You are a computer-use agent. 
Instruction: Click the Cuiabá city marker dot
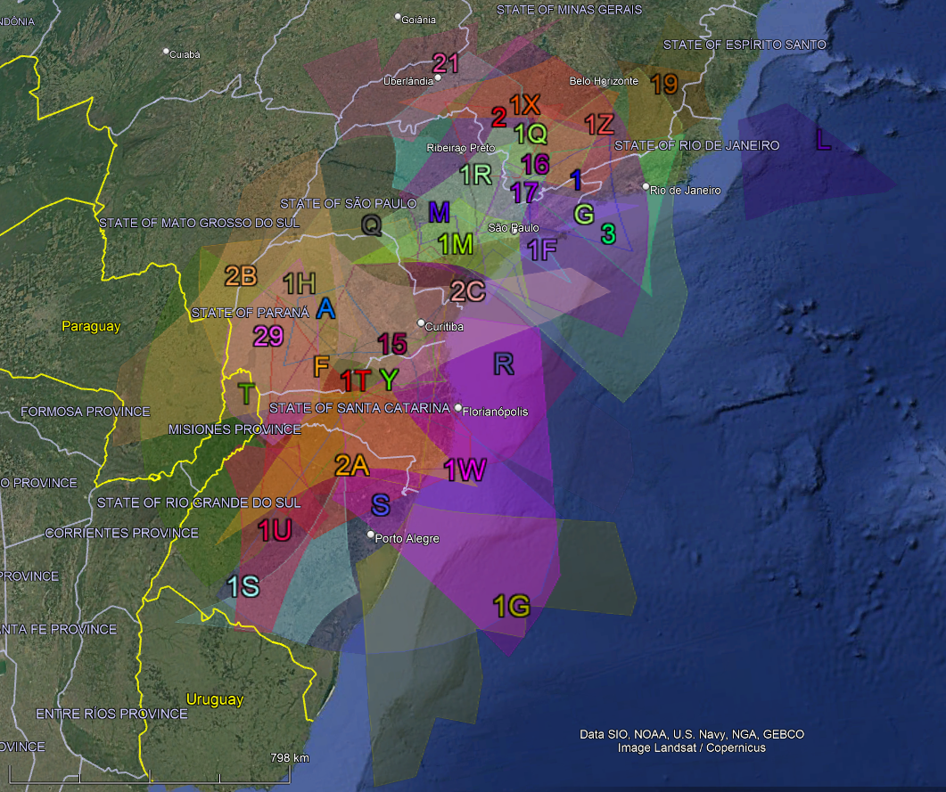pyautogui.click(x=166, y=52)
